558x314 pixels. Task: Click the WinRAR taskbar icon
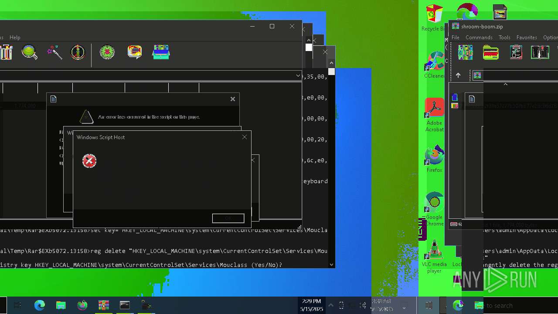103,305
